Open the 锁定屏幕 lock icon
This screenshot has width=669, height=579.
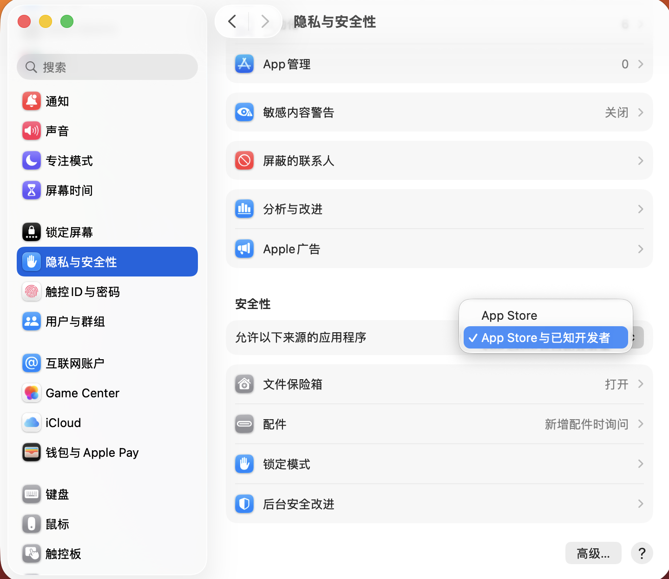pos(32,232)
